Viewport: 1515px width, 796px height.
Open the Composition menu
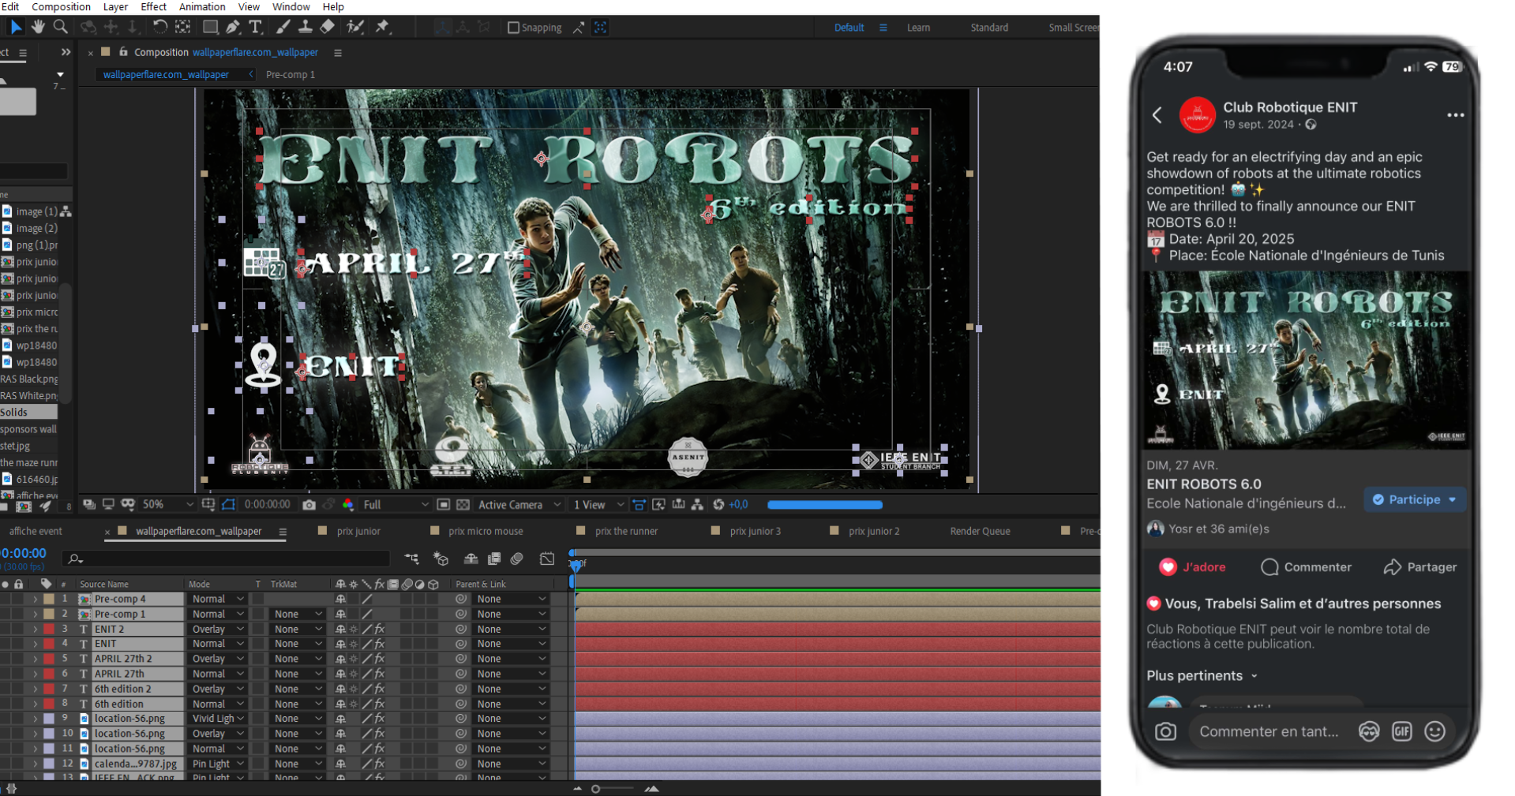tap(61, 6)
